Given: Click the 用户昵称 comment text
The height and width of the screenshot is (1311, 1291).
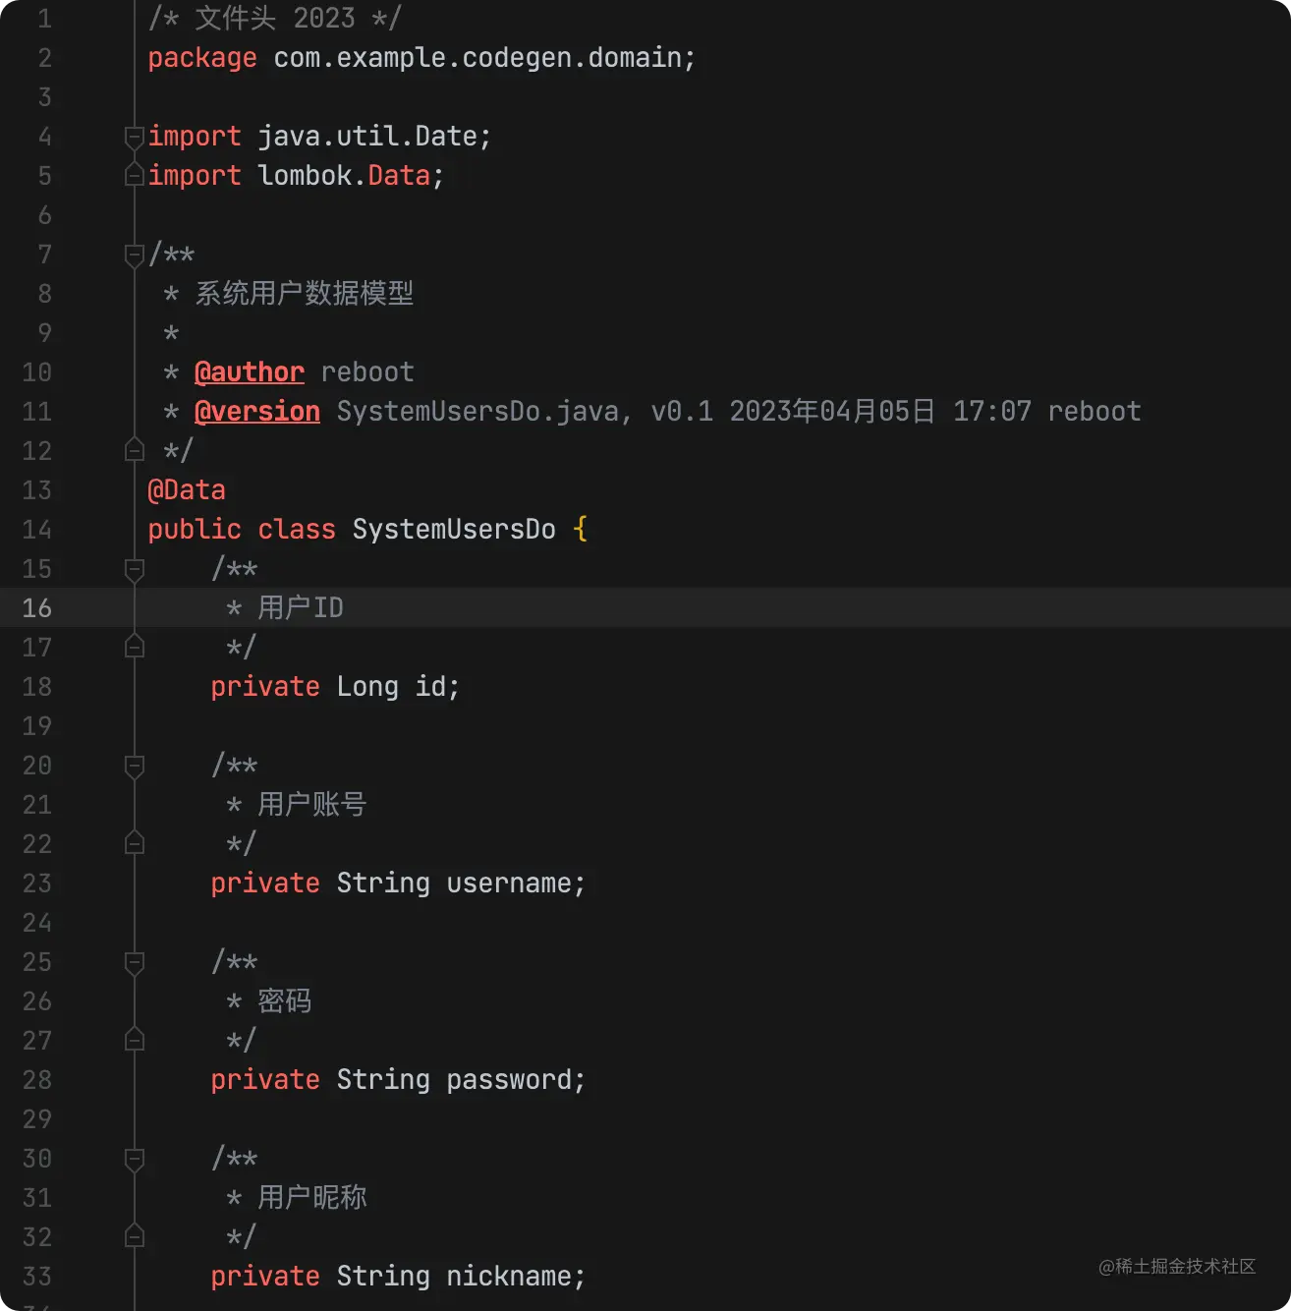Looking at the screenshot, I should click(x=312, y=1198).
